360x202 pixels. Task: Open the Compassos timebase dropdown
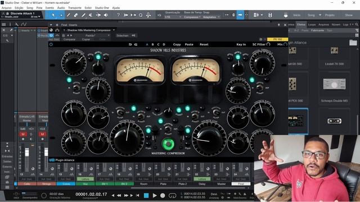click(x=192, y=17)
